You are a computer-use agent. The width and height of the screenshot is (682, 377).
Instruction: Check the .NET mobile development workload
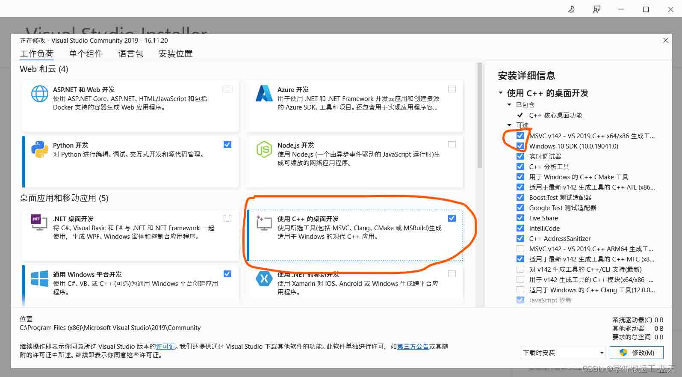tap(452, 274)
